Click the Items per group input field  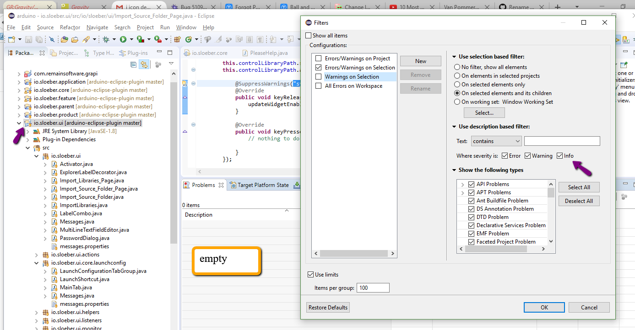pyautogui.click(x=374, y=288)
